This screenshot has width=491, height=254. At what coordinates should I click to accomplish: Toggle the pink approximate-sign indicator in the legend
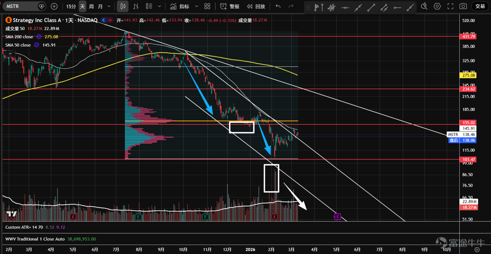pos(110,20)
